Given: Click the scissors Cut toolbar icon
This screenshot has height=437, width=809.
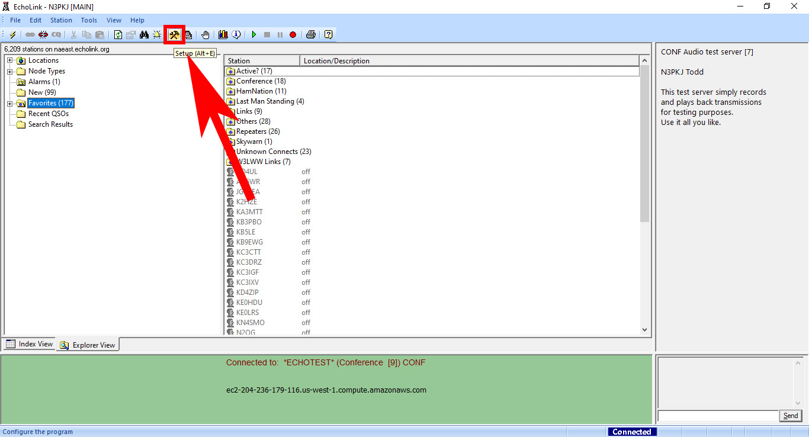Looking at the screenshot, I should (x=74, y=35).
